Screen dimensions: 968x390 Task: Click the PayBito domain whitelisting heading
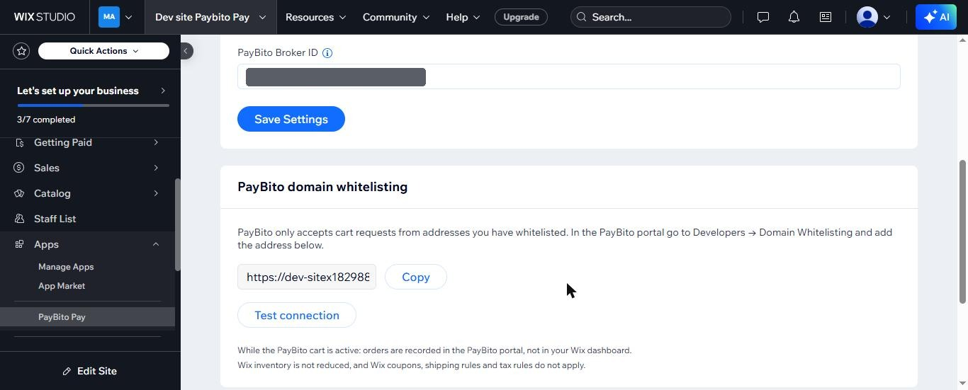click(322, 187)
